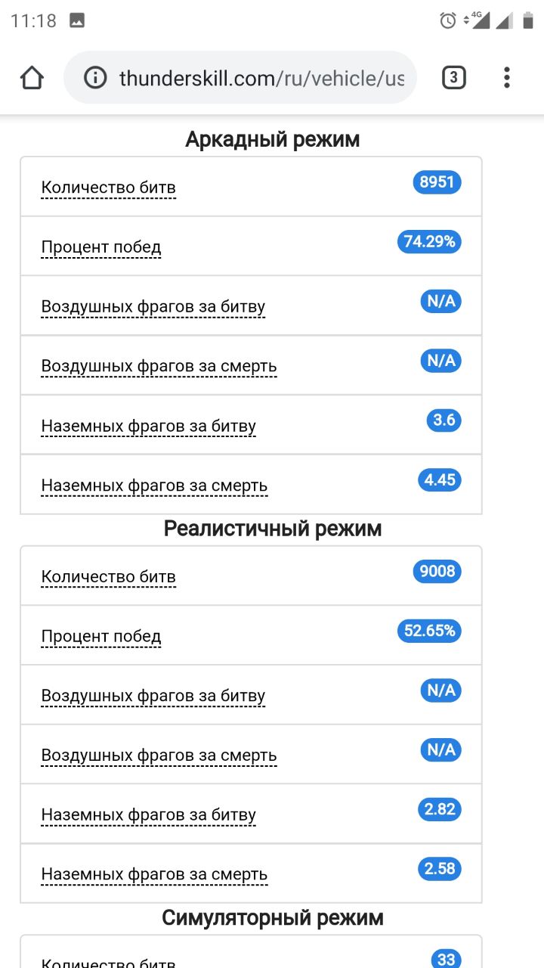Tap the battery status icon
This screenshot has height=968, width=544.
527,20
